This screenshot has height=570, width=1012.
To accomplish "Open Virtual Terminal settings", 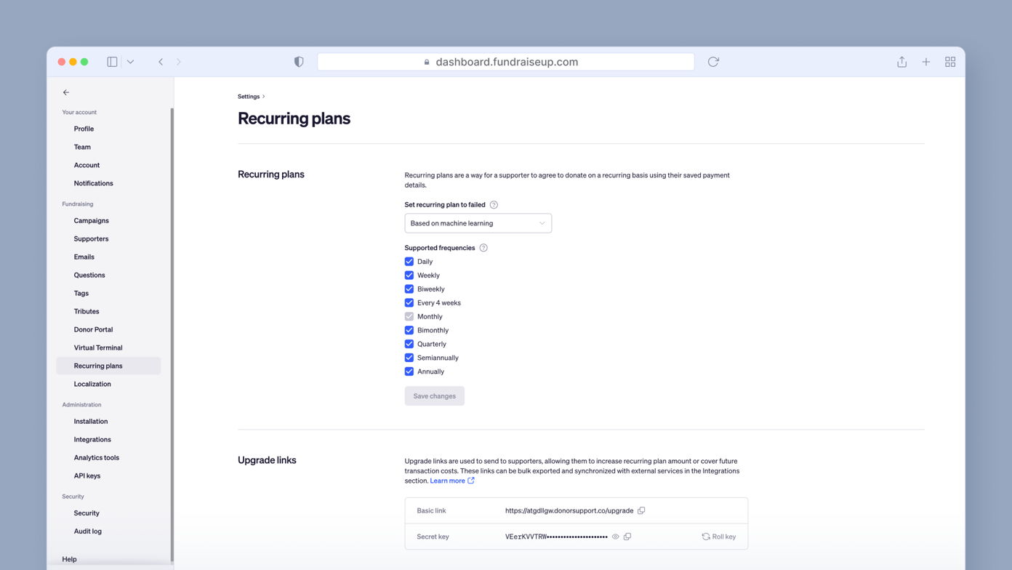I will pyautogui.click(x=98, y=348).
